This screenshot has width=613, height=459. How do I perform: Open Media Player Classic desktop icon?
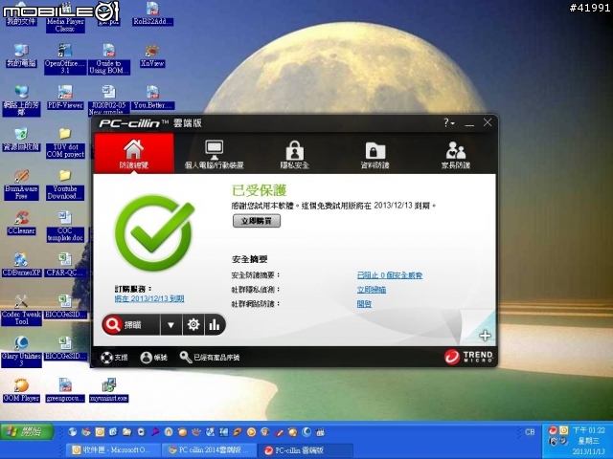coord(65,17)
